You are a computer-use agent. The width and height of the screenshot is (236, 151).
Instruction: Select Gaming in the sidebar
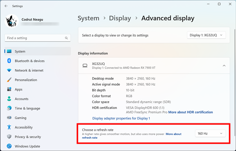pos(38,118)
